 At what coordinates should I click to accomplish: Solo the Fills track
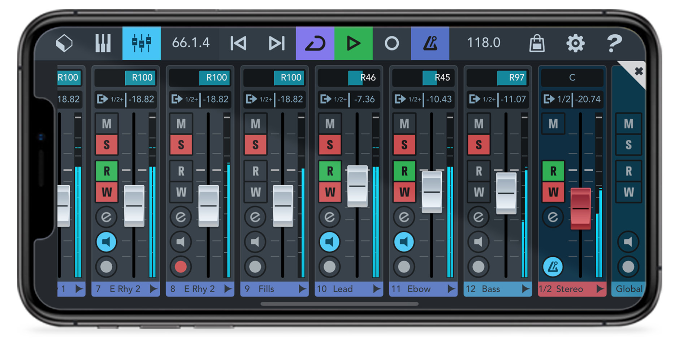(x=255, y=145)
